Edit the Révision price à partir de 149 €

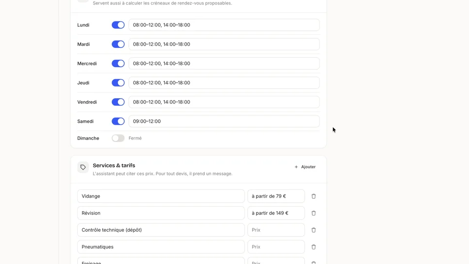276,213
